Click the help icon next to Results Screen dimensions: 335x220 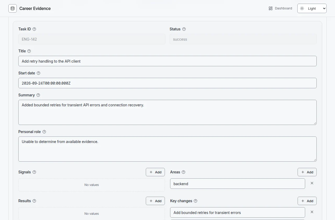pyautogui.click(x=34, y=201)
